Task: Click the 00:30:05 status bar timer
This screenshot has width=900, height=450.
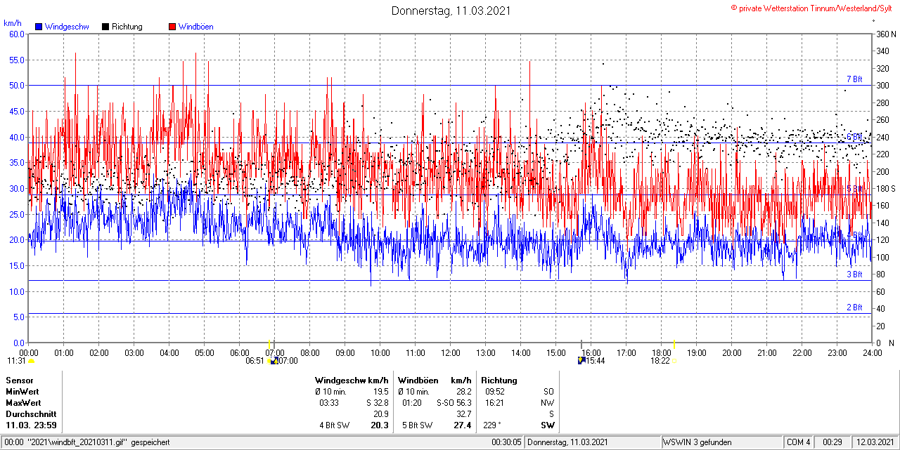Action: tap(507, 442)
